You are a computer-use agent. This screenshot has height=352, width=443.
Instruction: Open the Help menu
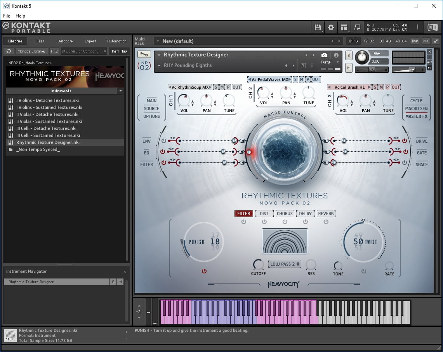[x=20, y=16]
